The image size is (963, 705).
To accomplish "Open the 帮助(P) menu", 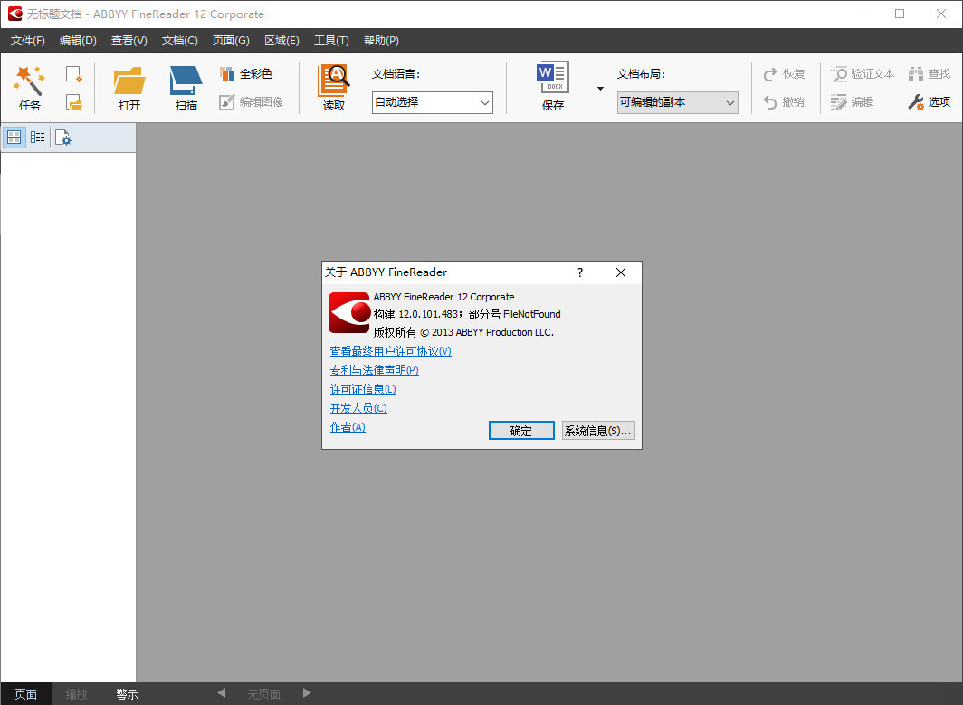I will tap(381, 41).
